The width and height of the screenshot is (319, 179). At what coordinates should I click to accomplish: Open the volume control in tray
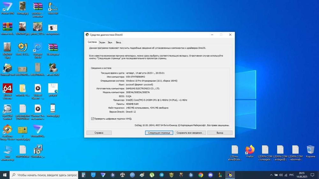point(281,175)
